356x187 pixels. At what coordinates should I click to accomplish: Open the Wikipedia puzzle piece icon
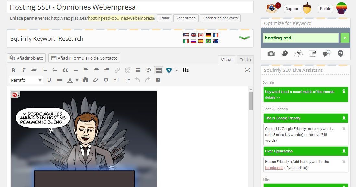(298, 54)
